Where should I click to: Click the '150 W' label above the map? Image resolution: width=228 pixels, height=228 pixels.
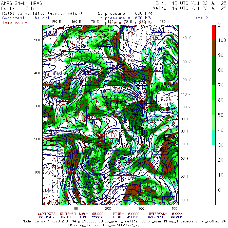(x=164, y=22)
